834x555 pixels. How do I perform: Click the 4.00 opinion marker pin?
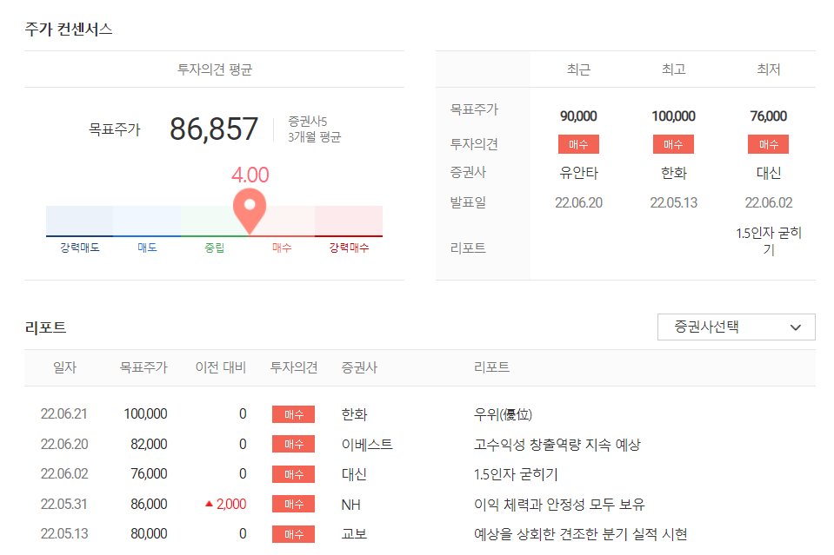[250, 211]
